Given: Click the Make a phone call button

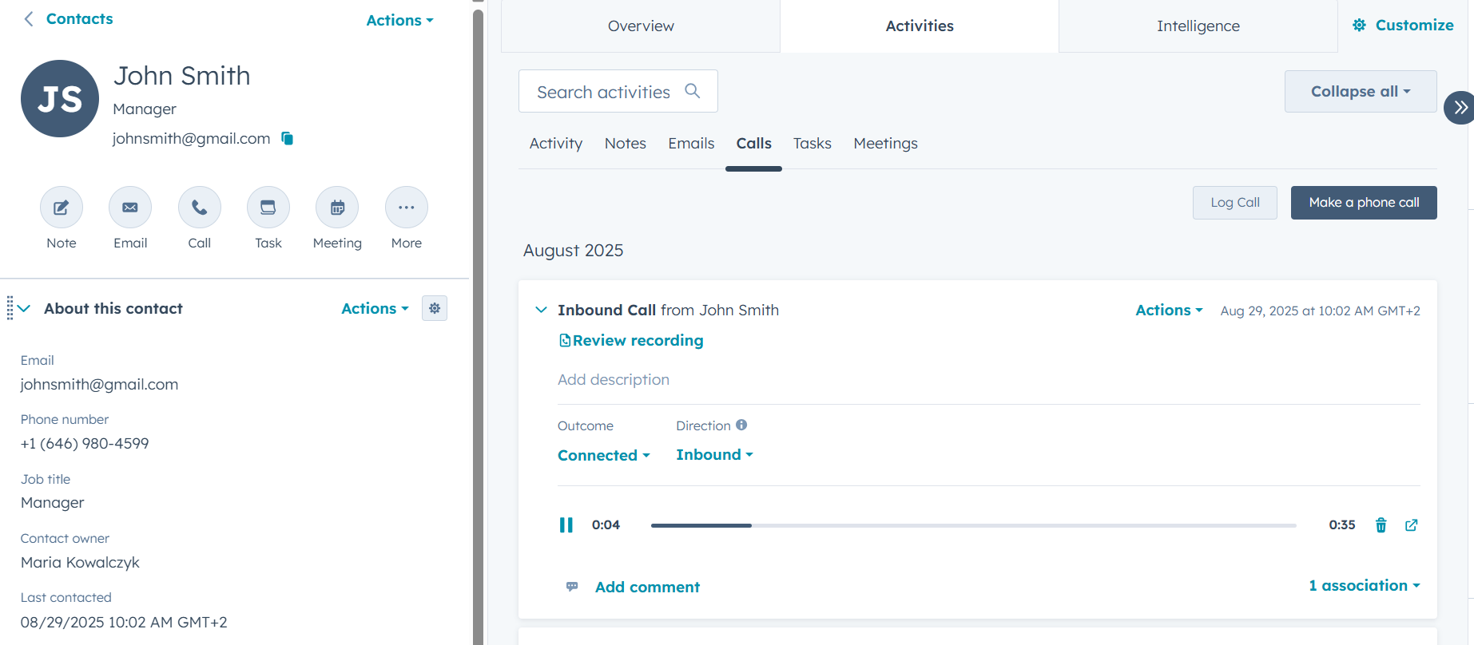Looking at the screenshot, I should (x=1363, y=203).
